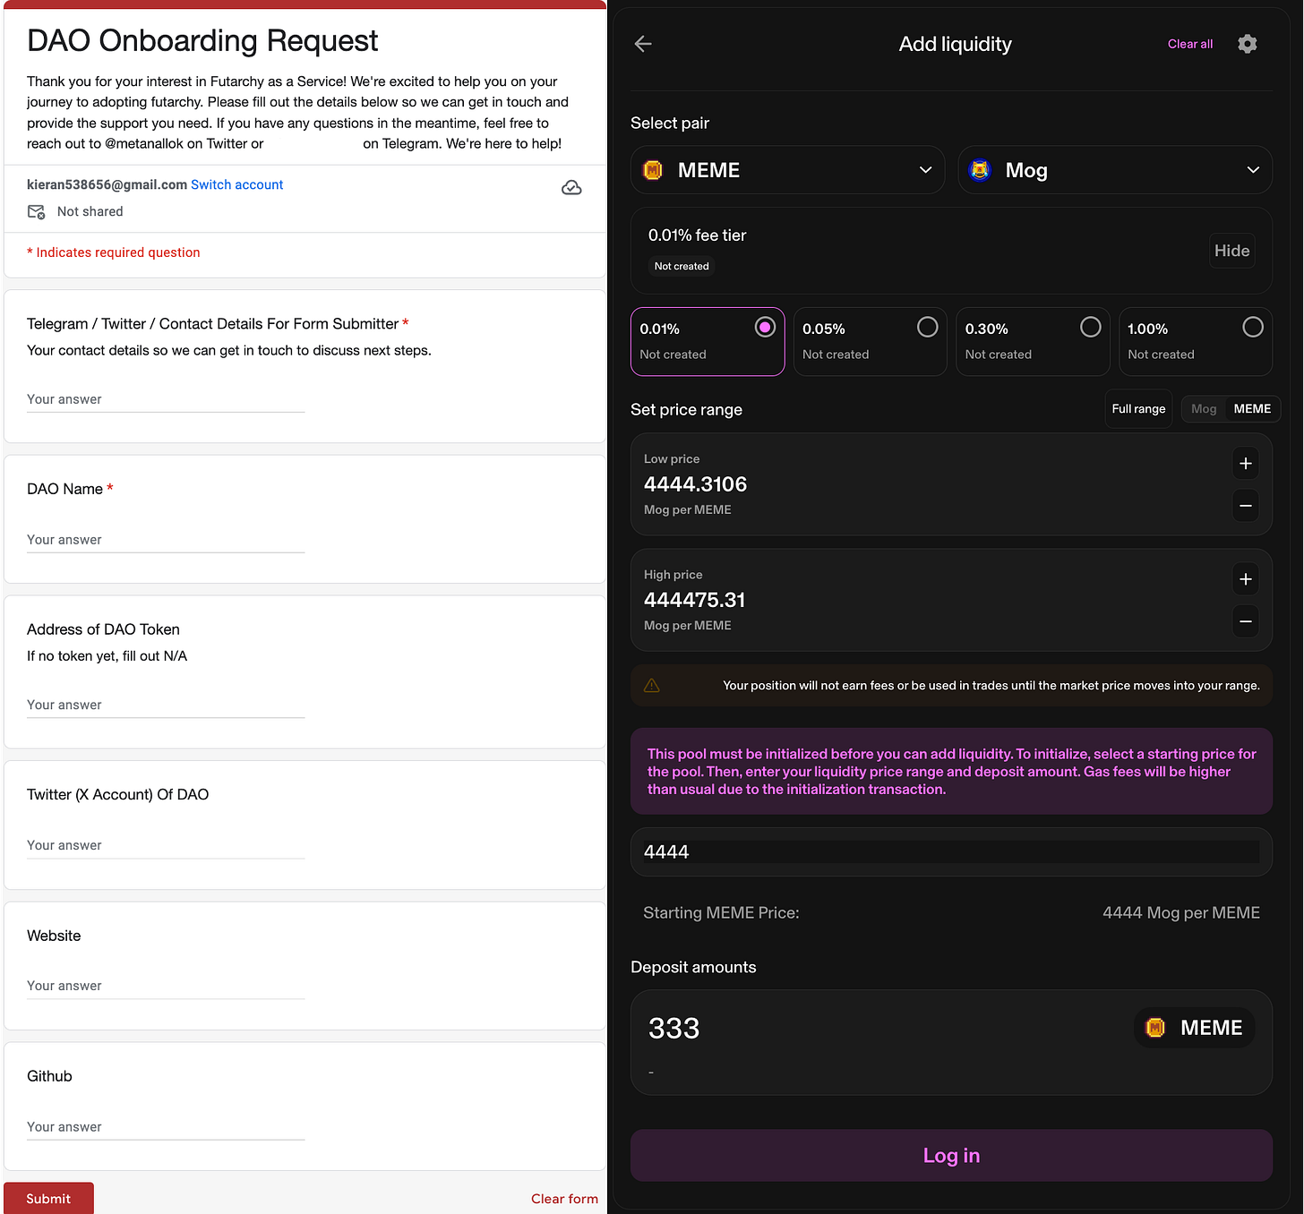Click the Full range button
This screenshot has width=1304, height=1214.
tap(1138, 409)
